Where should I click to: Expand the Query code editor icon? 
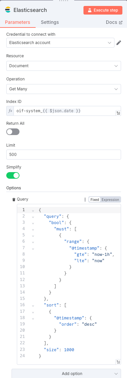coord(118,361)
